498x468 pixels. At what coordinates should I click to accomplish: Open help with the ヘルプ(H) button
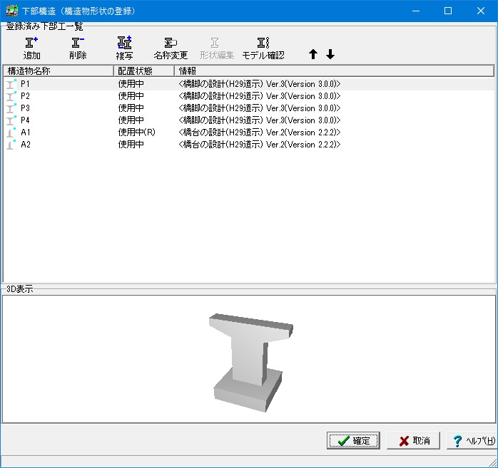tap(472, 440)
